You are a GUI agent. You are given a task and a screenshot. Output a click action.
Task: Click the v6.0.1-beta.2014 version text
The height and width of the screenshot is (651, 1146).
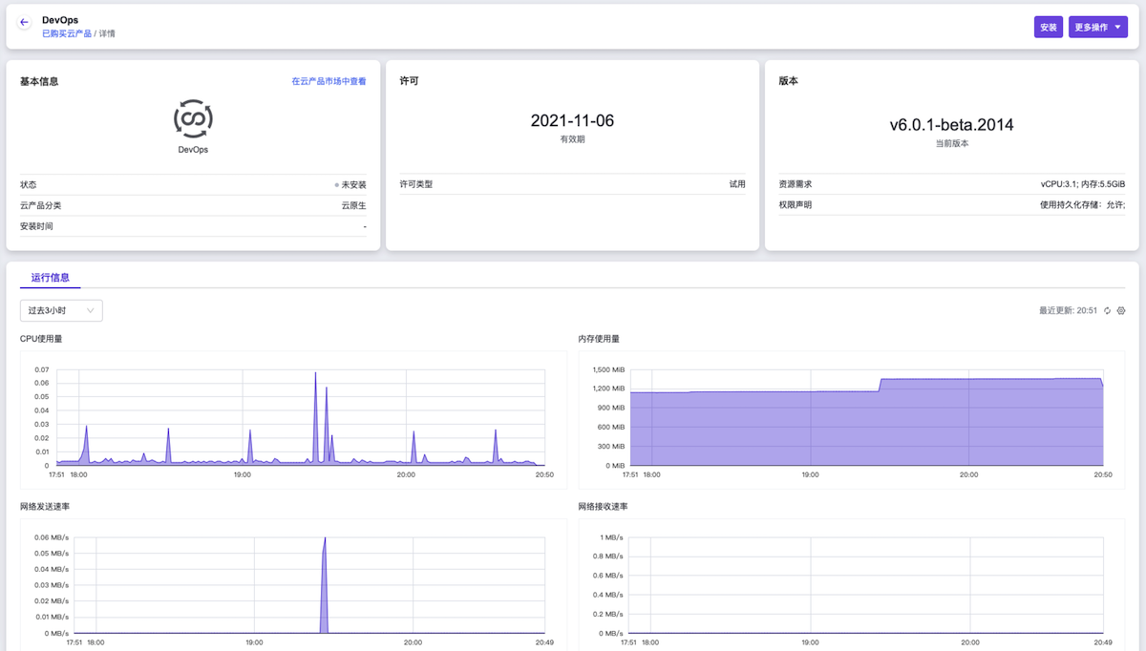pos(951,125)
